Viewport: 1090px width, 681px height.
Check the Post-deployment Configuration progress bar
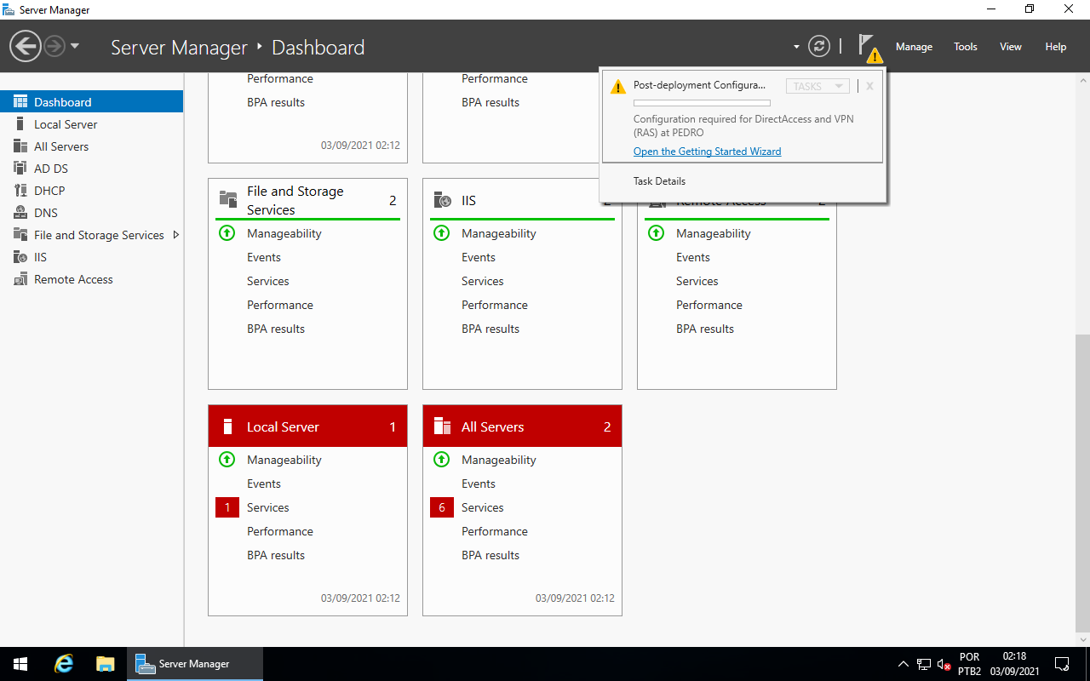[703, 101]
